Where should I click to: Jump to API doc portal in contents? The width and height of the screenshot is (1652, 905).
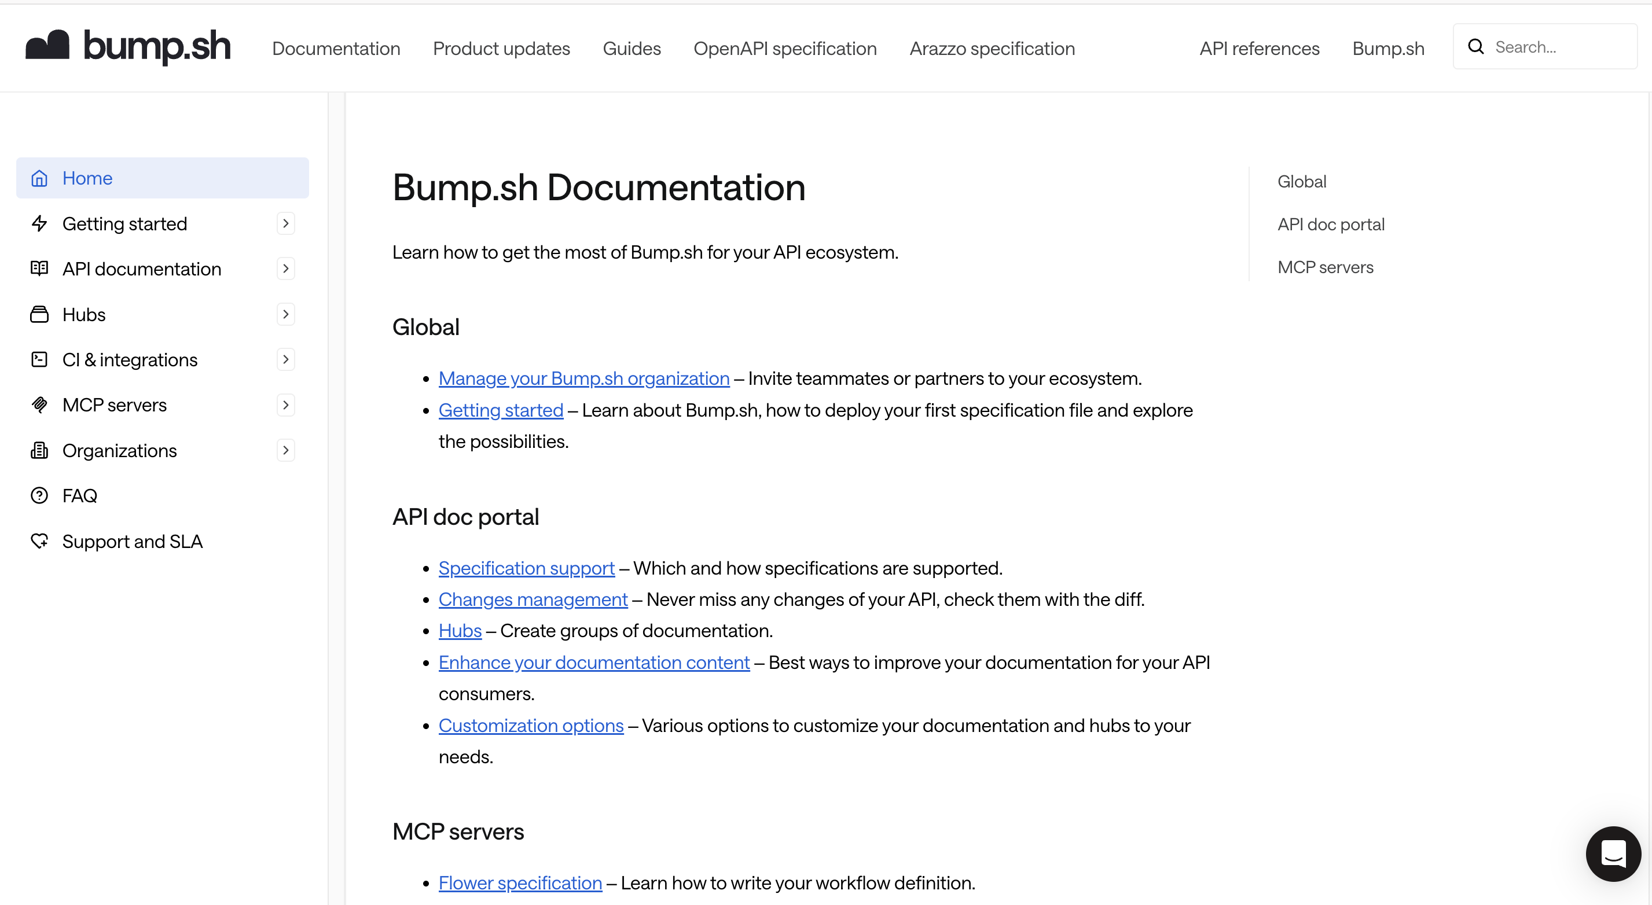(1331, 225)
